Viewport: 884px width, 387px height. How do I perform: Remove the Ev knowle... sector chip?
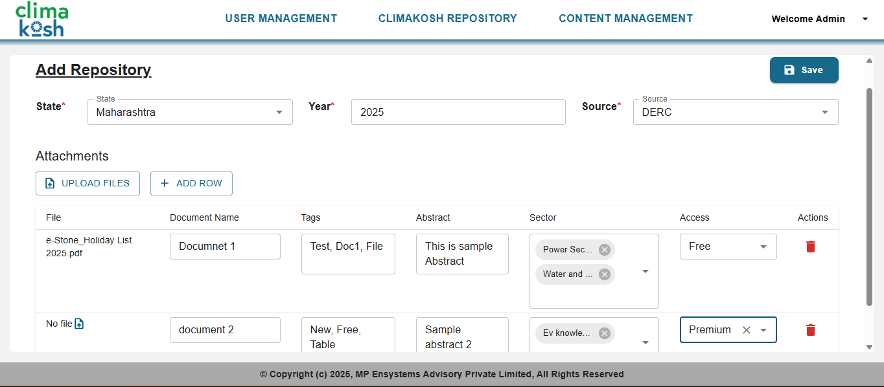click(x=604, y=333)
